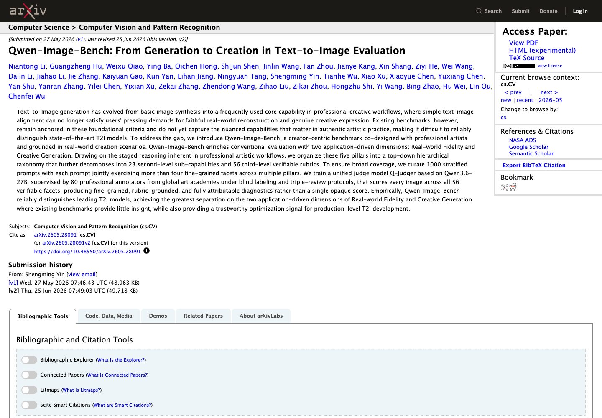Viewport: 602px width, 418px height.
Task: Click the arXiv logo
Action: [x=28, y=11]
